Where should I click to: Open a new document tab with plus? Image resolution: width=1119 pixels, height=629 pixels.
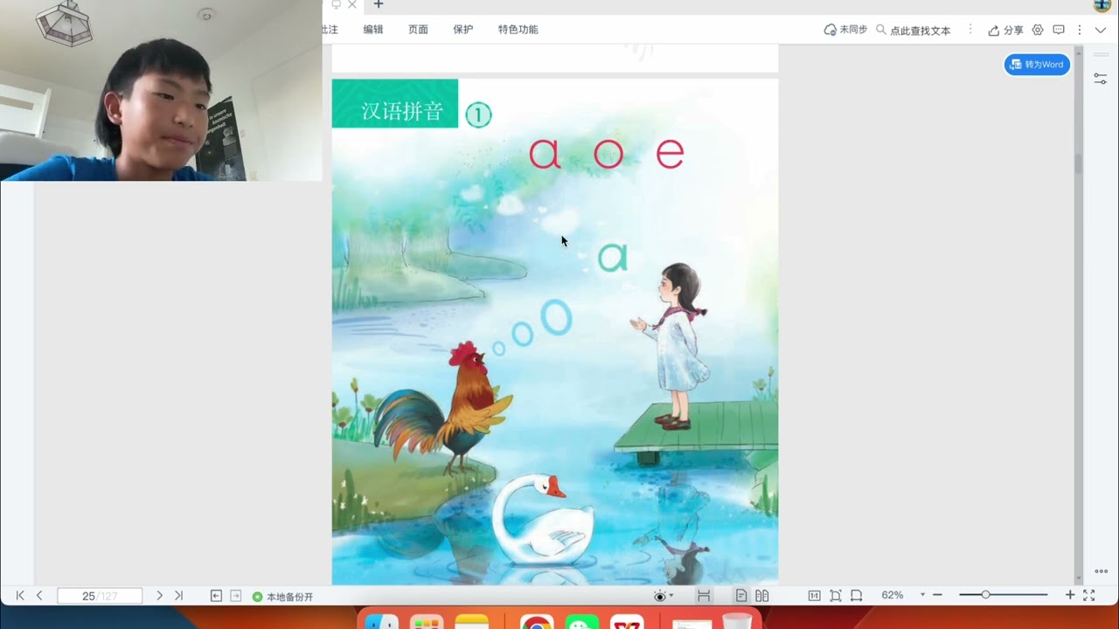pyautogui.click(x=379, y=4)
